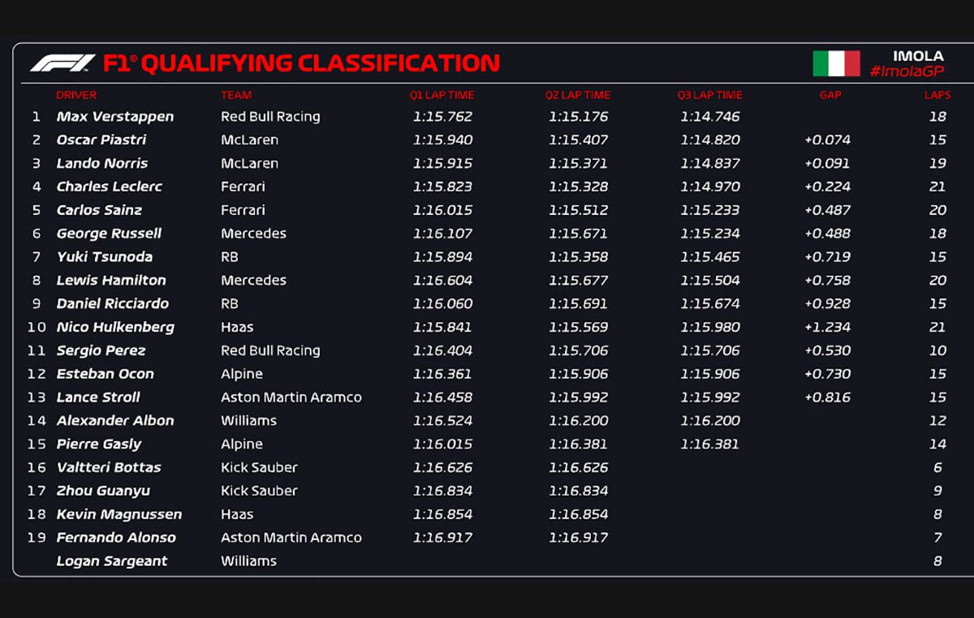Click the F1 logo

coord(62,63)
